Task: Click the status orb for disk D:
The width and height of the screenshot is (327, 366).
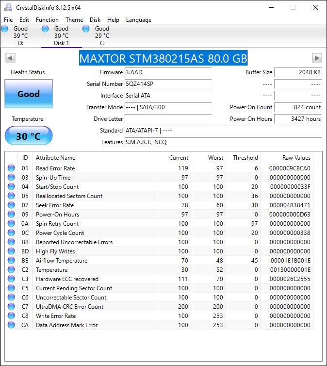Action: tap(4, 29)
